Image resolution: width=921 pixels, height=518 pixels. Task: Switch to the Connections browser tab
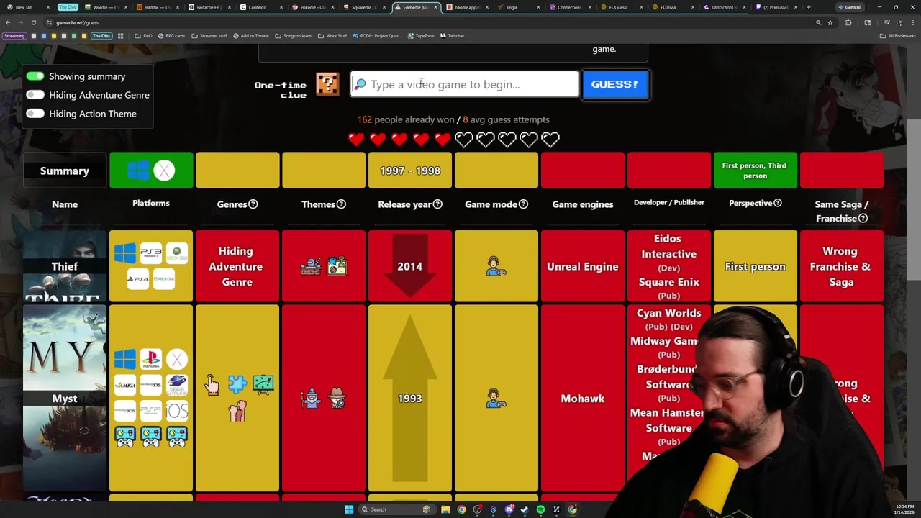click(x=569, y=7)
